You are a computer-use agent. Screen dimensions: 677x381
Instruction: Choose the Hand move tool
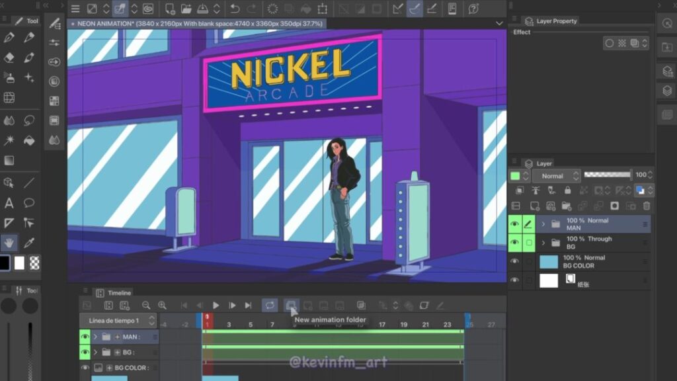(9, 242)
